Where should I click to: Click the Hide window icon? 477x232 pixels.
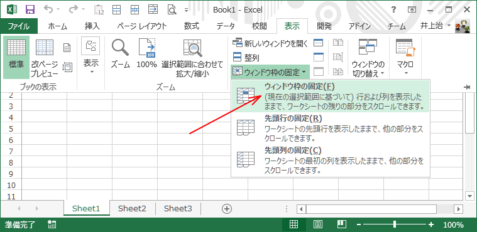[319, 58]
